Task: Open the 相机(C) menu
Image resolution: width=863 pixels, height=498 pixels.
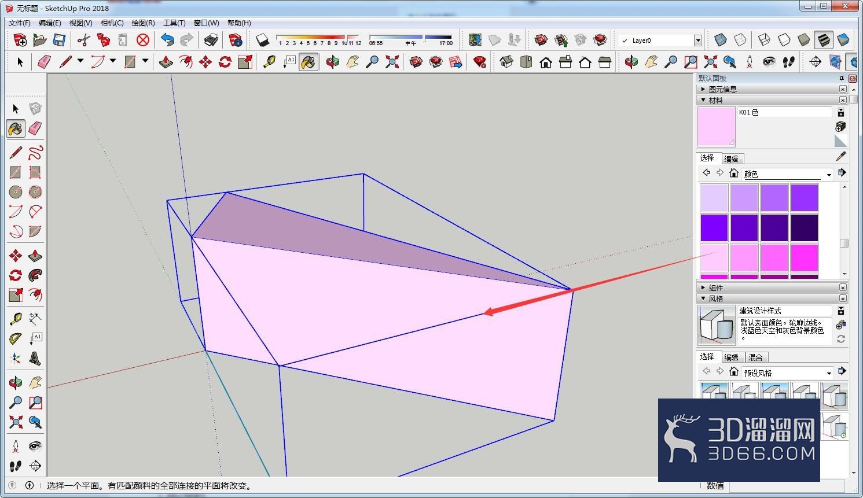Action: click(x=112, y=23)
